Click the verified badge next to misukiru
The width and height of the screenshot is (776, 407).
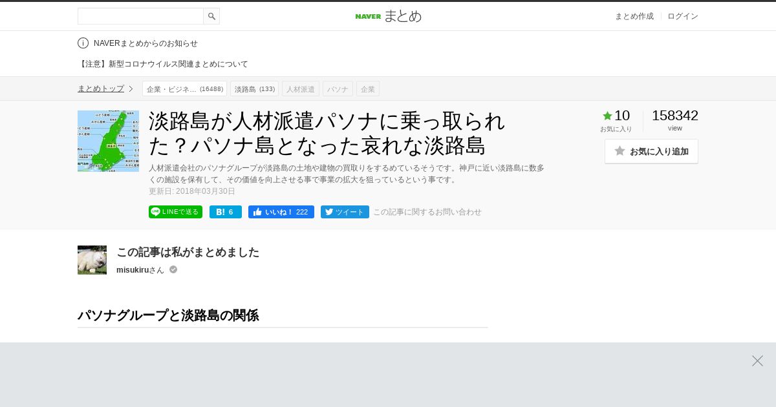173,269
